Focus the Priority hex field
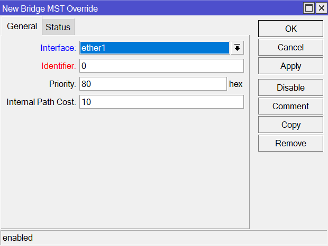This screenshot has height=246, width=328. click(153, 84)
